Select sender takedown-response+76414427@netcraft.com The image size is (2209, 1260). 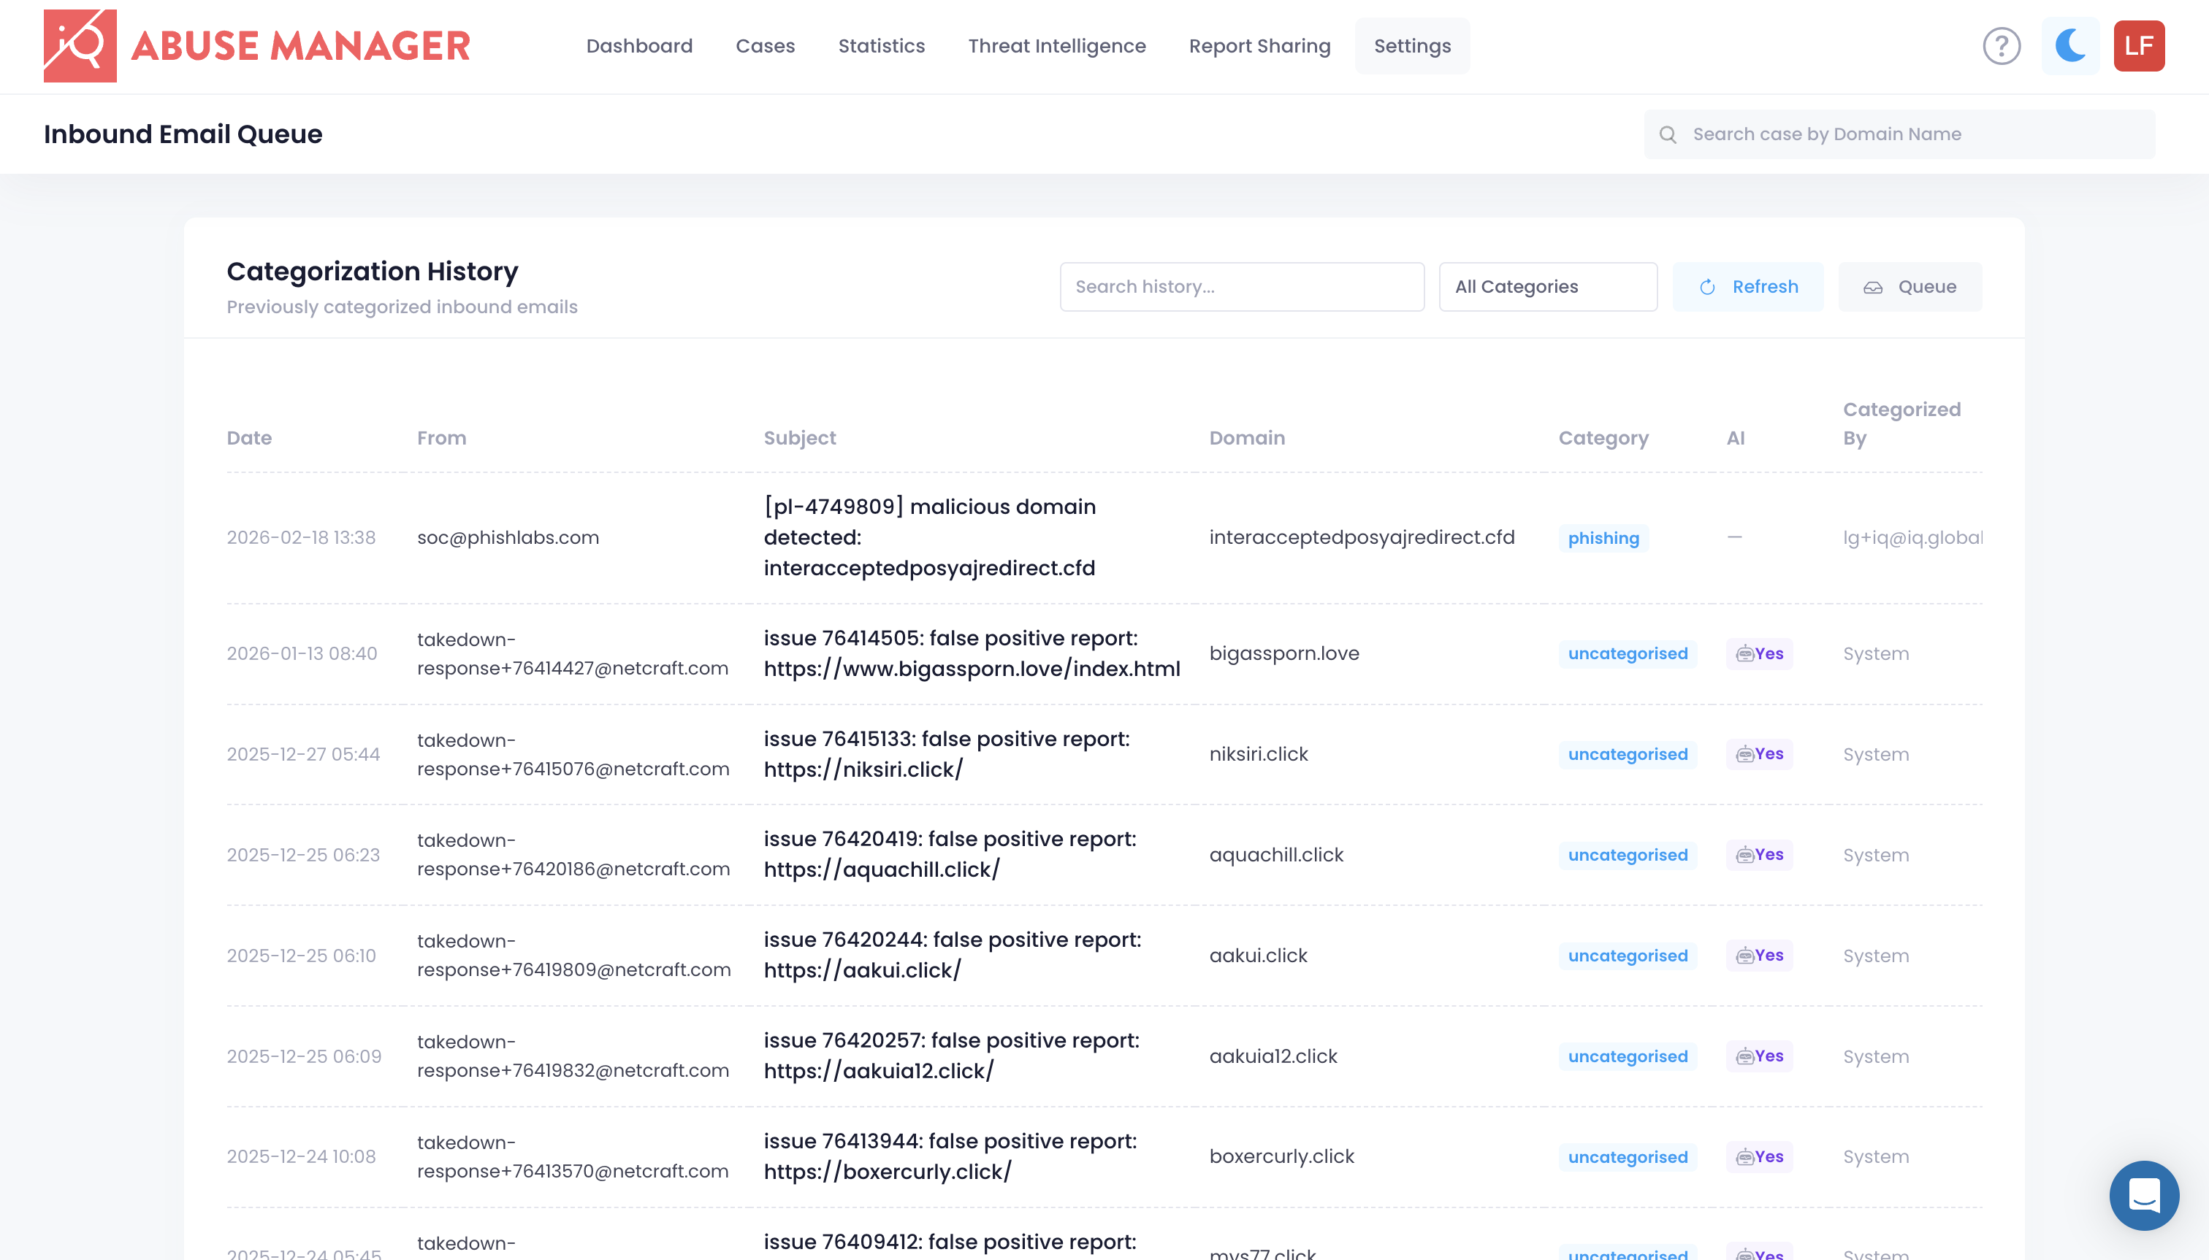[573, 653]
